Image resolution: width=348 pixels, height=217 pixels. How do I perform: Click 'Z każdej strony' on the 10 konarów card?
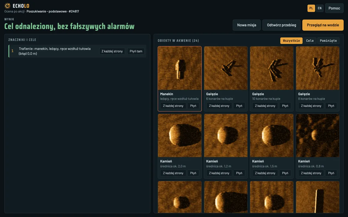(265, 106)
